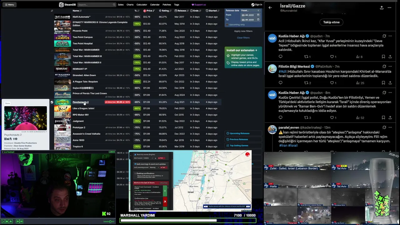Click Install our extension banner
The width and height of the screenshot is (400, 225).
(243, 58)
